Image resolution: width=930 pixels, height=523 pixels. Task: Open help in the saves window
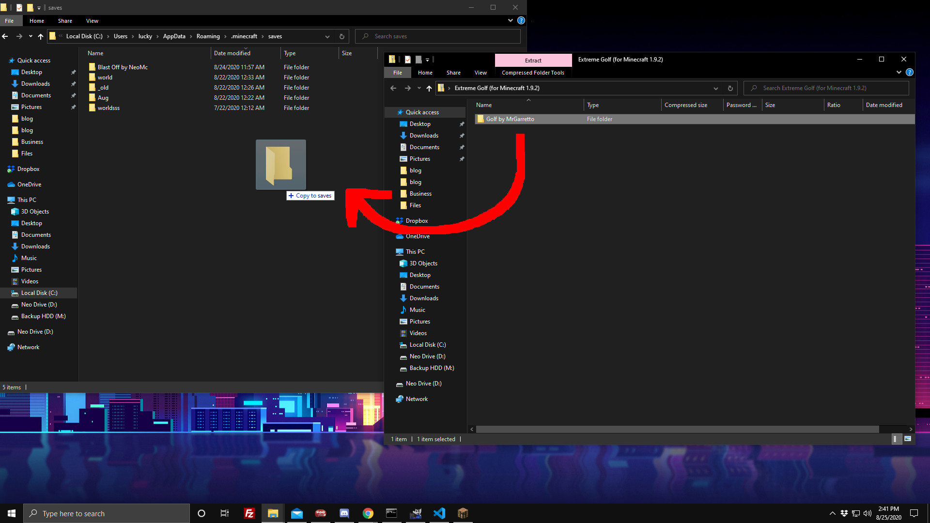coord(521,20)
